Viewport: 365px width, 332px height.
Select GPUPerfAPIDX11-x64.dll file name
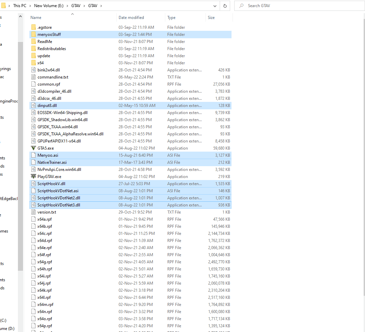point(59,141)
